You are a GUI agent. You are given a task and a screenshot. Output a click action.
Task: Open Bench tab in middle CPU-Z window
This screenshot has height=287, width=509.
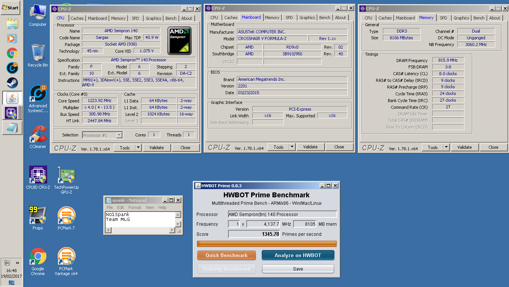325,18
